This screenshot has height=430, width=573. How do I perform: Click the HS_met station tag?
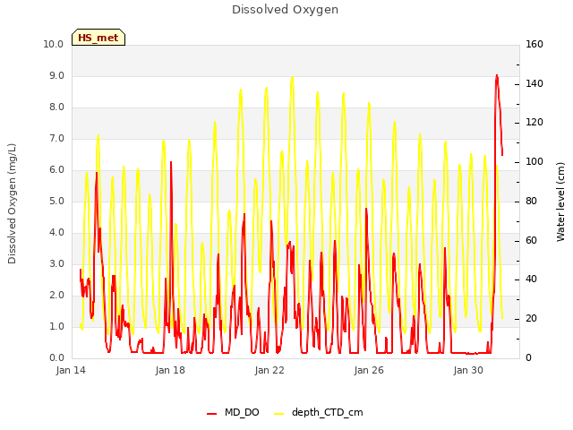[98, 38]
